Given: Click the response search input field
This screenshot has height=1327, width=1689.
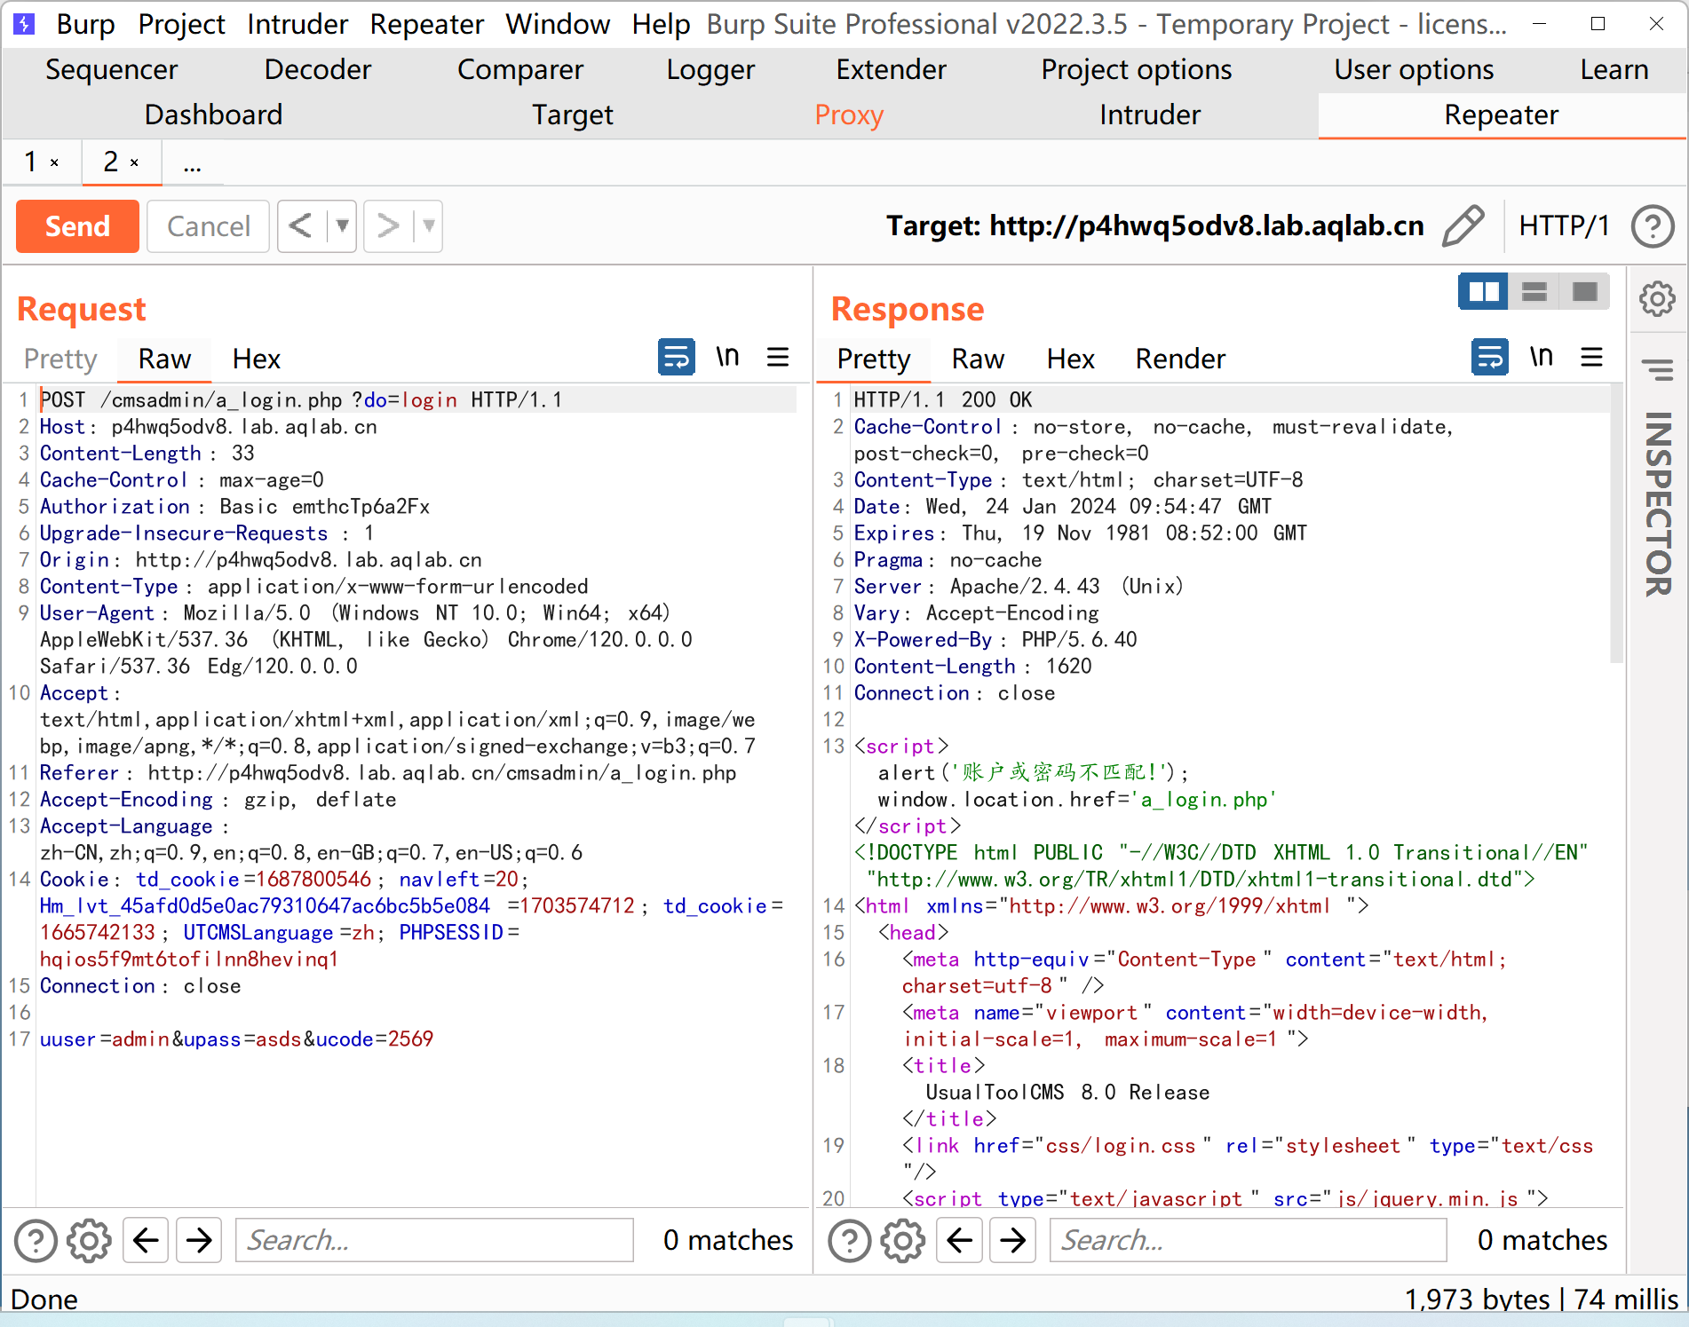Looking at the screenshot, I should point(1248,1240).
